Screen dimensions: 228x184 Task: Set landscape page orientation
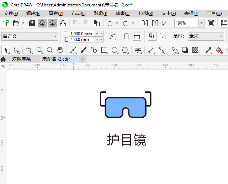coord(137,36)
